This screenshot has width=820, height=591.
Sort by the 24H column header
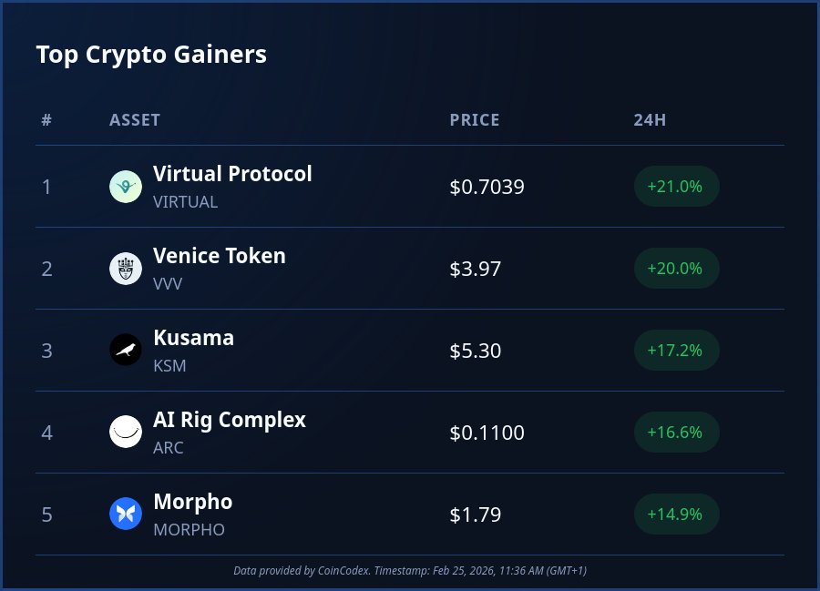(650, 120)
